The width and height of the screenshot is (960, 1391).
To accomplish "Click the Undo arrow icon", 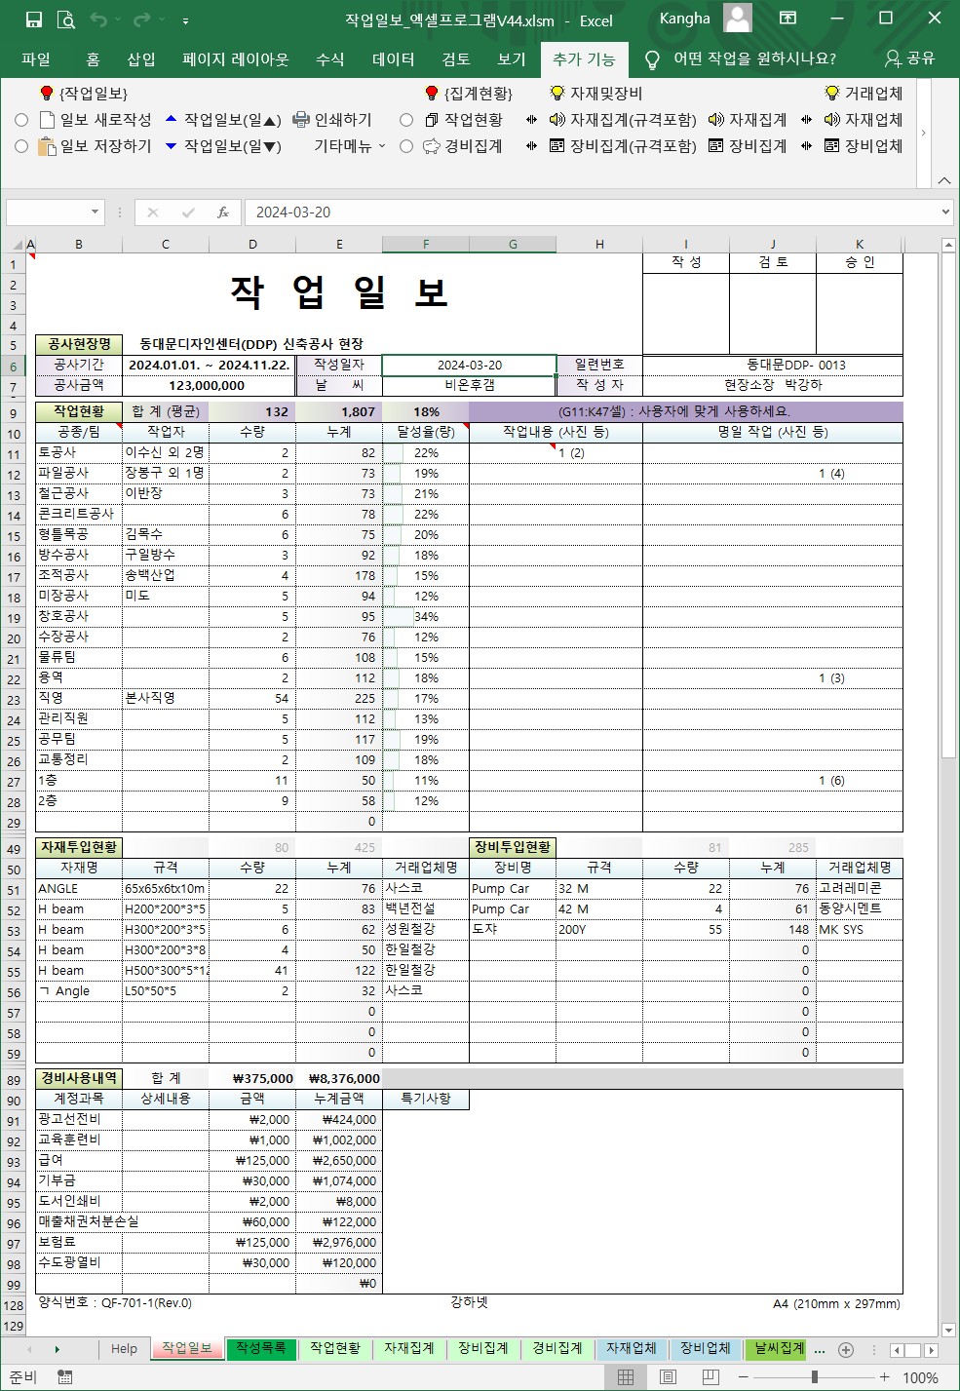I will click(97, 19).
